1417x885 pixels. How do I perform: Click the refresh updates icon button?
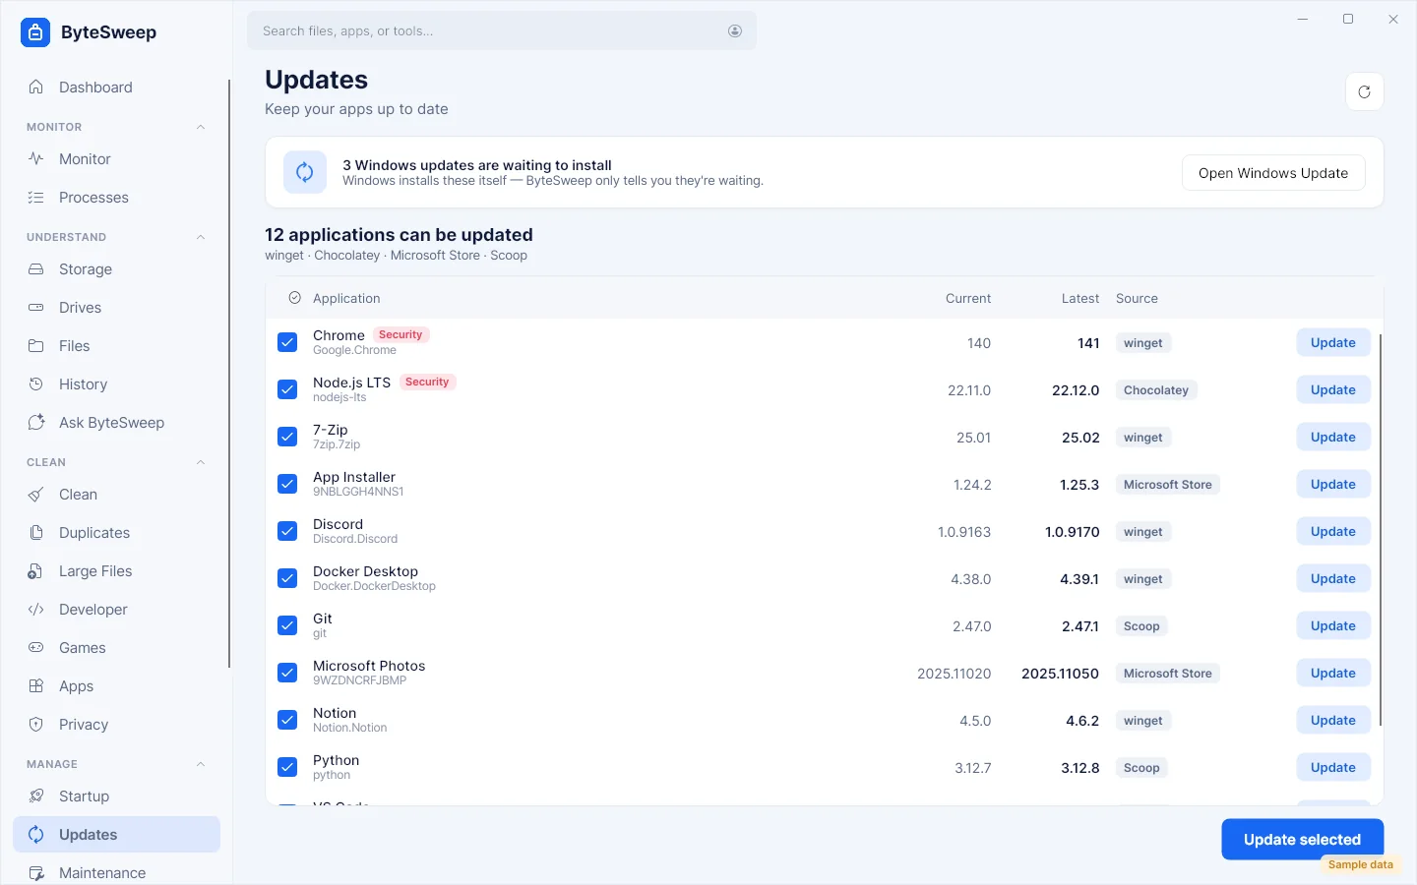[x=1364, y=91]
